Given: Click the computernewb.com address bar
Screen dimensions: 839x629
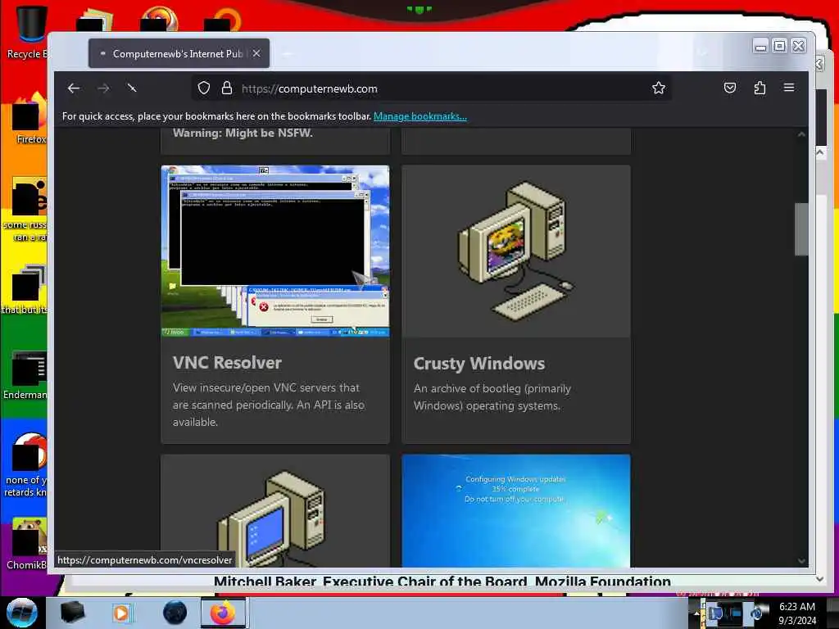Looking at the screenshot, I should tap(431, 88).
